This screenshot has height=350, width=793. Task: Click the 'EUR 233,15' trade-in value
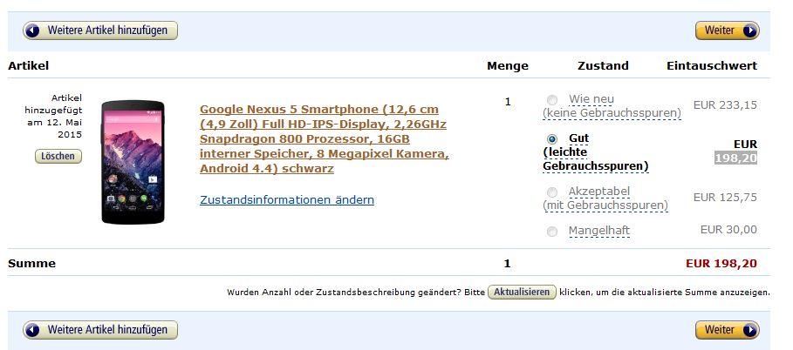pyautogui.click(x=725, y=105)
